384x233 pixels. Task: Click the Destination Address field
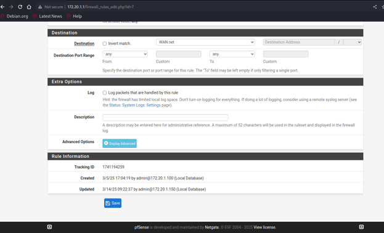(299, 42)
